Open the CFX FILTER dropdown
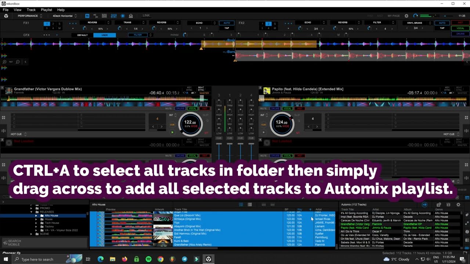Viewport: 470px width, 264px height. click(x=140, y=35)
